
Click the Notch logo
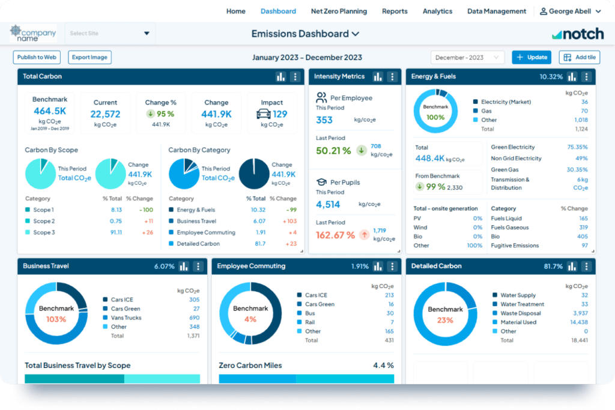[578, 34]
